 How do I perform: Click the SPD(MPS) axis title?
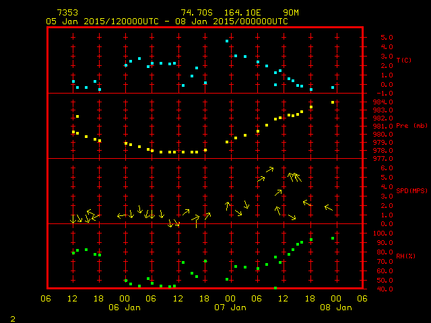click(411, 190)
